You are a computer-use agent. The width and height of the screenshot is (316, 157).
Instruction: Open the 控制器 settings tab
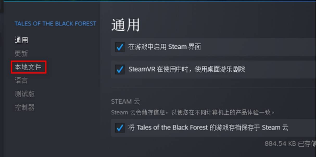25,107
